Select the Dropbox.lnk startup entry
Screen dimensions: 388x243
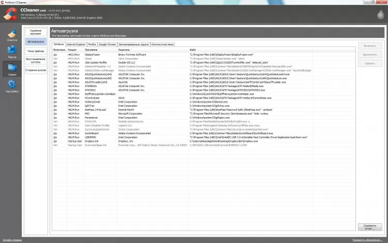[204, 141]
